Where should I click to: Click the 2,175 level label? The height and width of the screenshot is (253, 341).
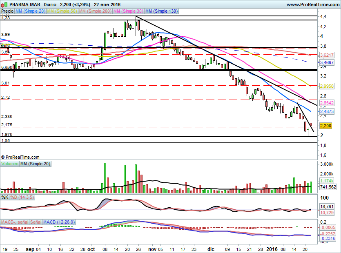pos(7,125)
